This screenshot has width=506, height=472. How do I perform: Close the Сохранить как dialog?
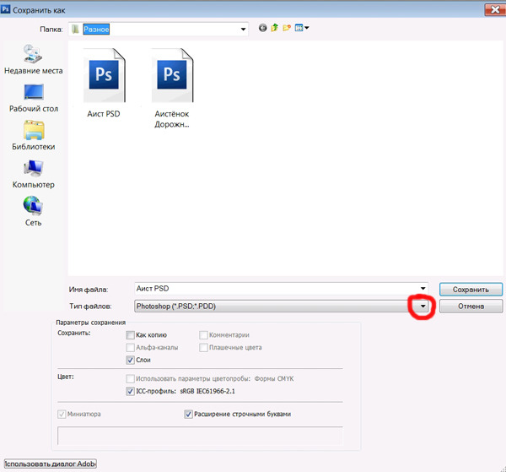coord(495,9)
